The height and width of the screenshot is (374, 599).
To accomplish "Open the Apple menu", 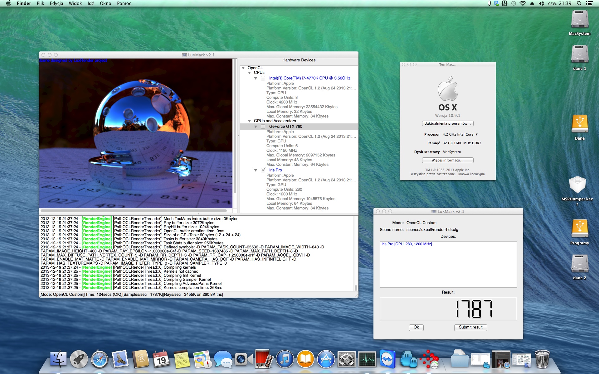I will tap(8, 3).
